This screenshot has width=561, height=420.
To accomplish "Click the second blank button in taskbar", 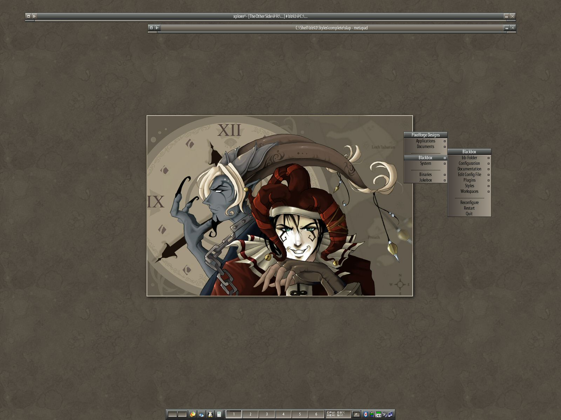I will [x=182, y=414].
